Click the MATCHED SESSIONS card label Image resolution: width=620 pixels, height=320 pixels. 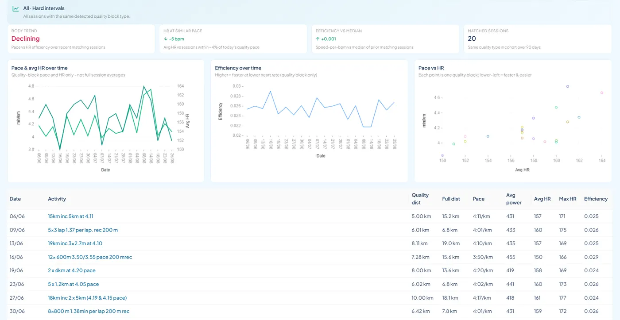(x=488, y=31)
